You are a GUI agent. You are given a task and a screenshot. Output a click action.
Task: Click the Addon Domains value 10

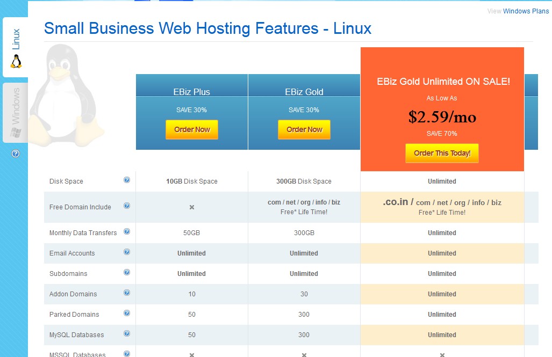pyautogui.click(x=192, y=294)
